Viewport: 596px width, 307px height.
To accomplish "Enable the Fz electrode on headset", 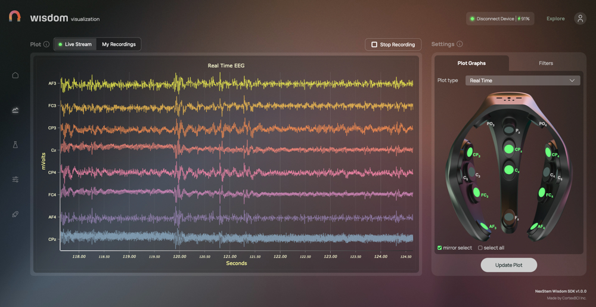I will click(508, 218).
